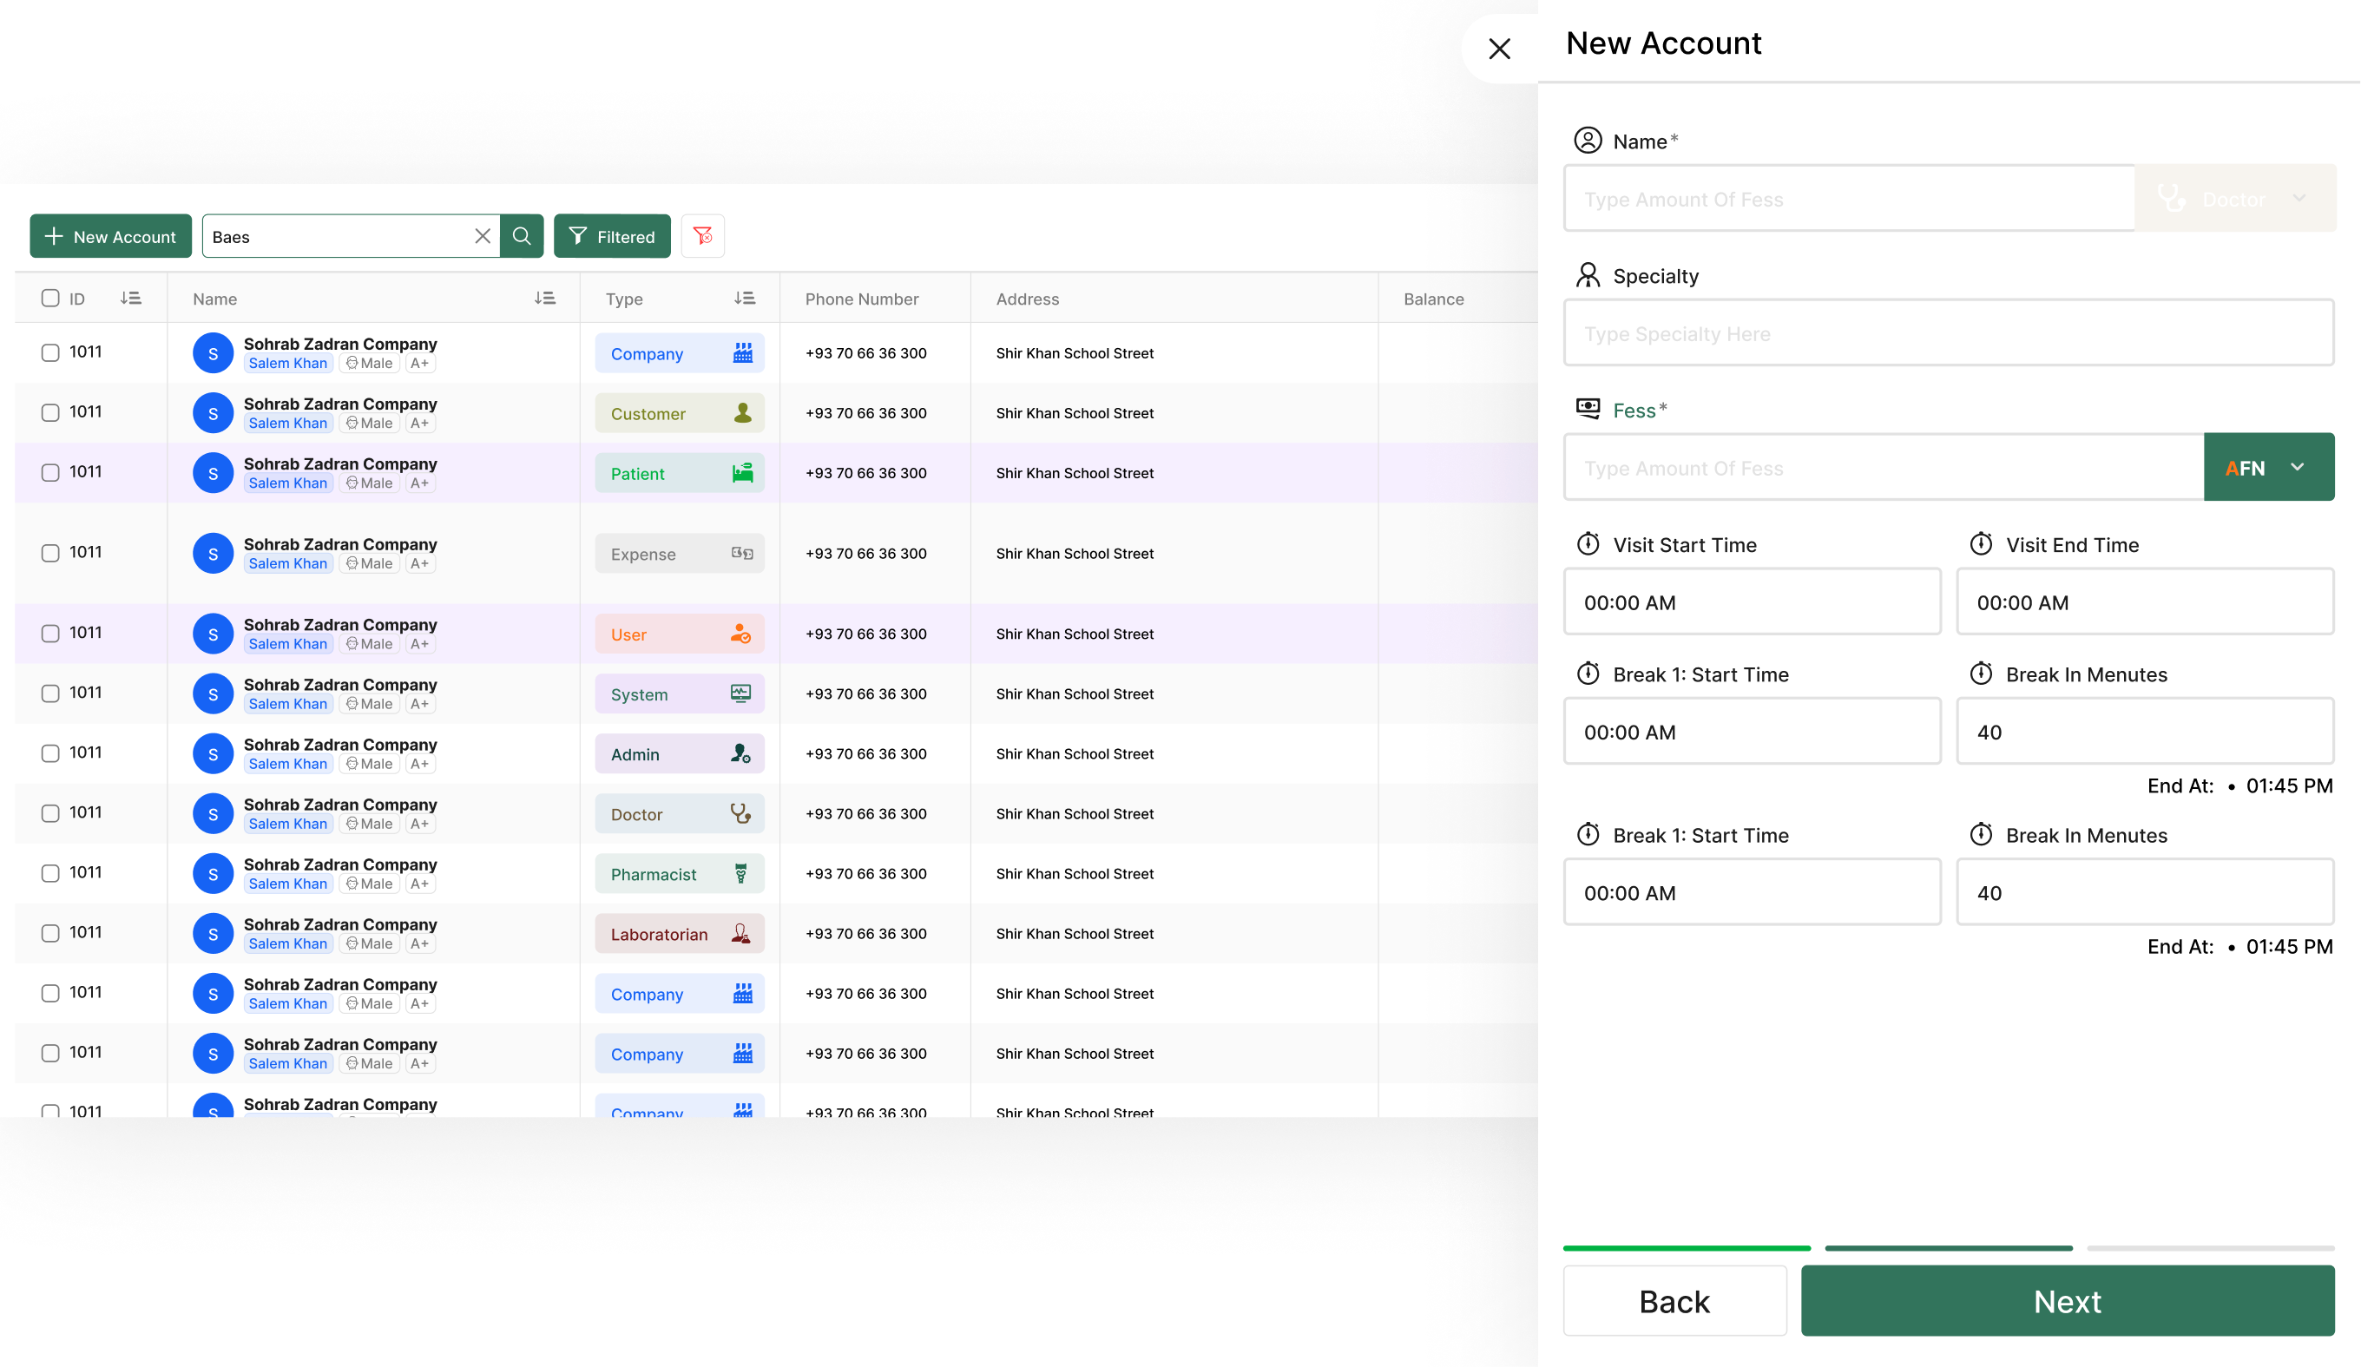Check the Patient row checkbox
The height and width of the screenshot is (1367, 2361).
(x=50, y=472)
